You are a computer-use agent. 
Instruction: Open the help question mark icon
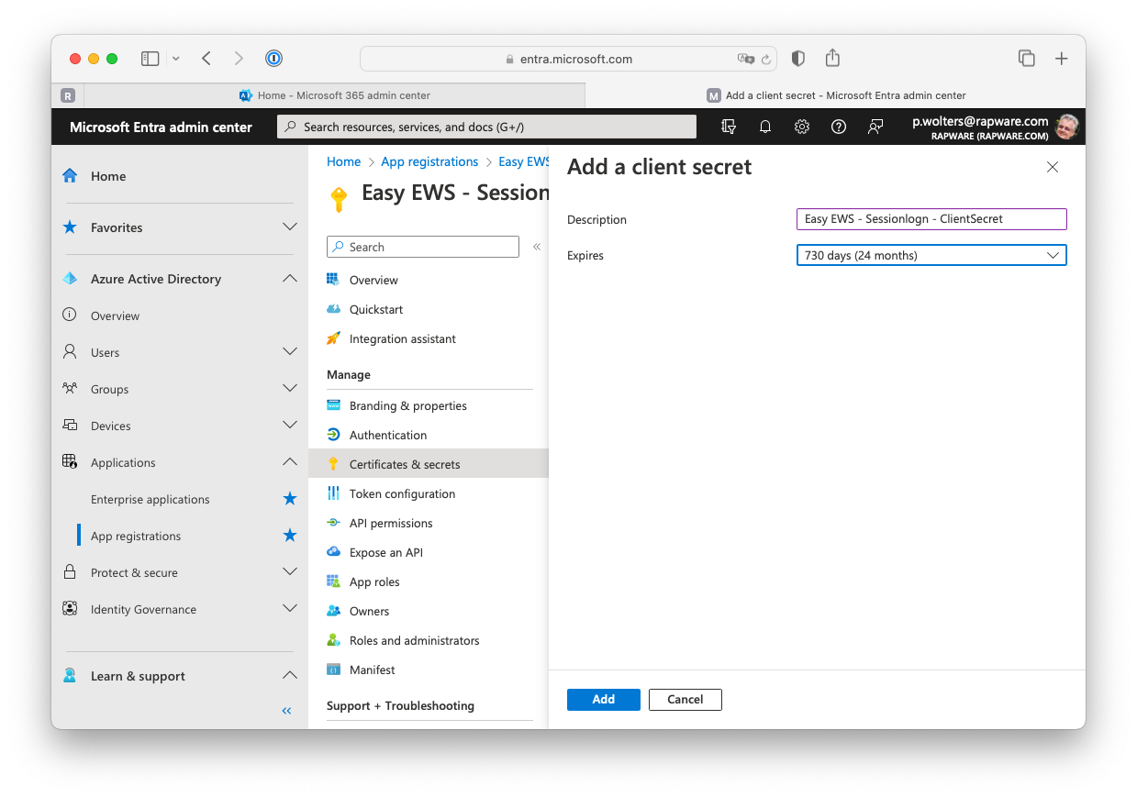pyautogui.click(x=839, y=127)
